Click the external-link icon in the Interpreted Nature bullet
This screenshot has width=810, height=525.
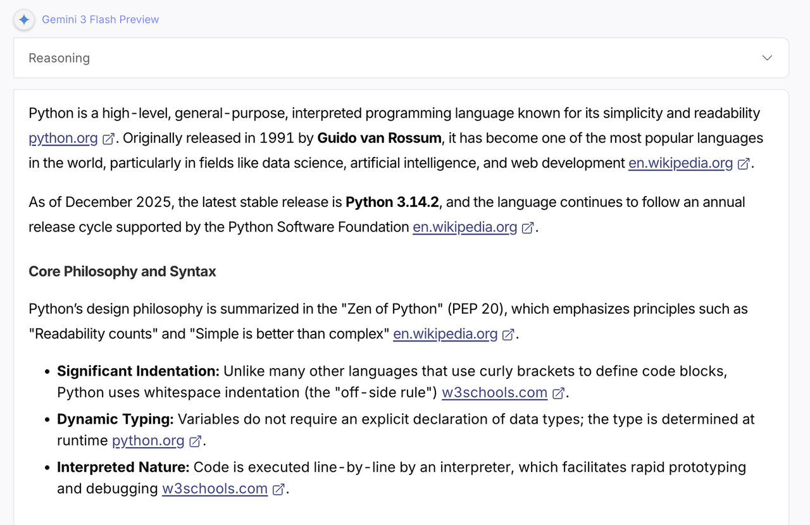(x=278, y=489)
